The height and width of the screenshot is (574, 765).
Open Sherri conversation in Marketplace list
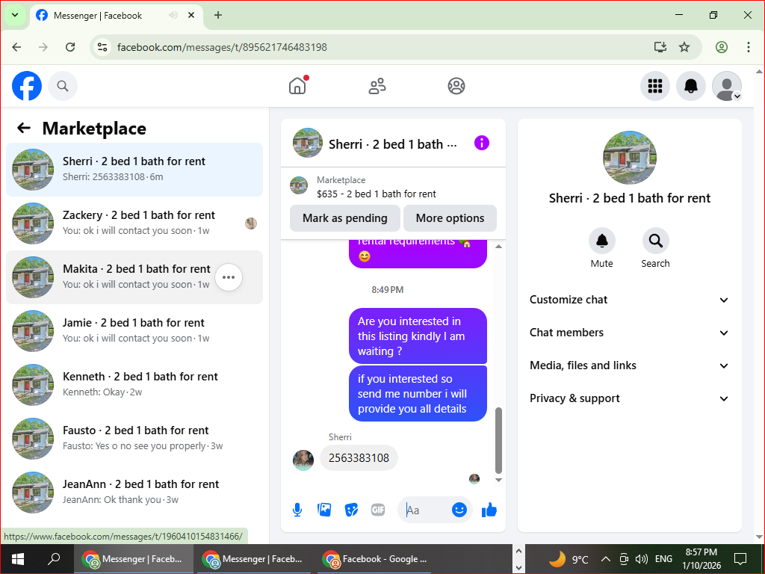[134, 170]
